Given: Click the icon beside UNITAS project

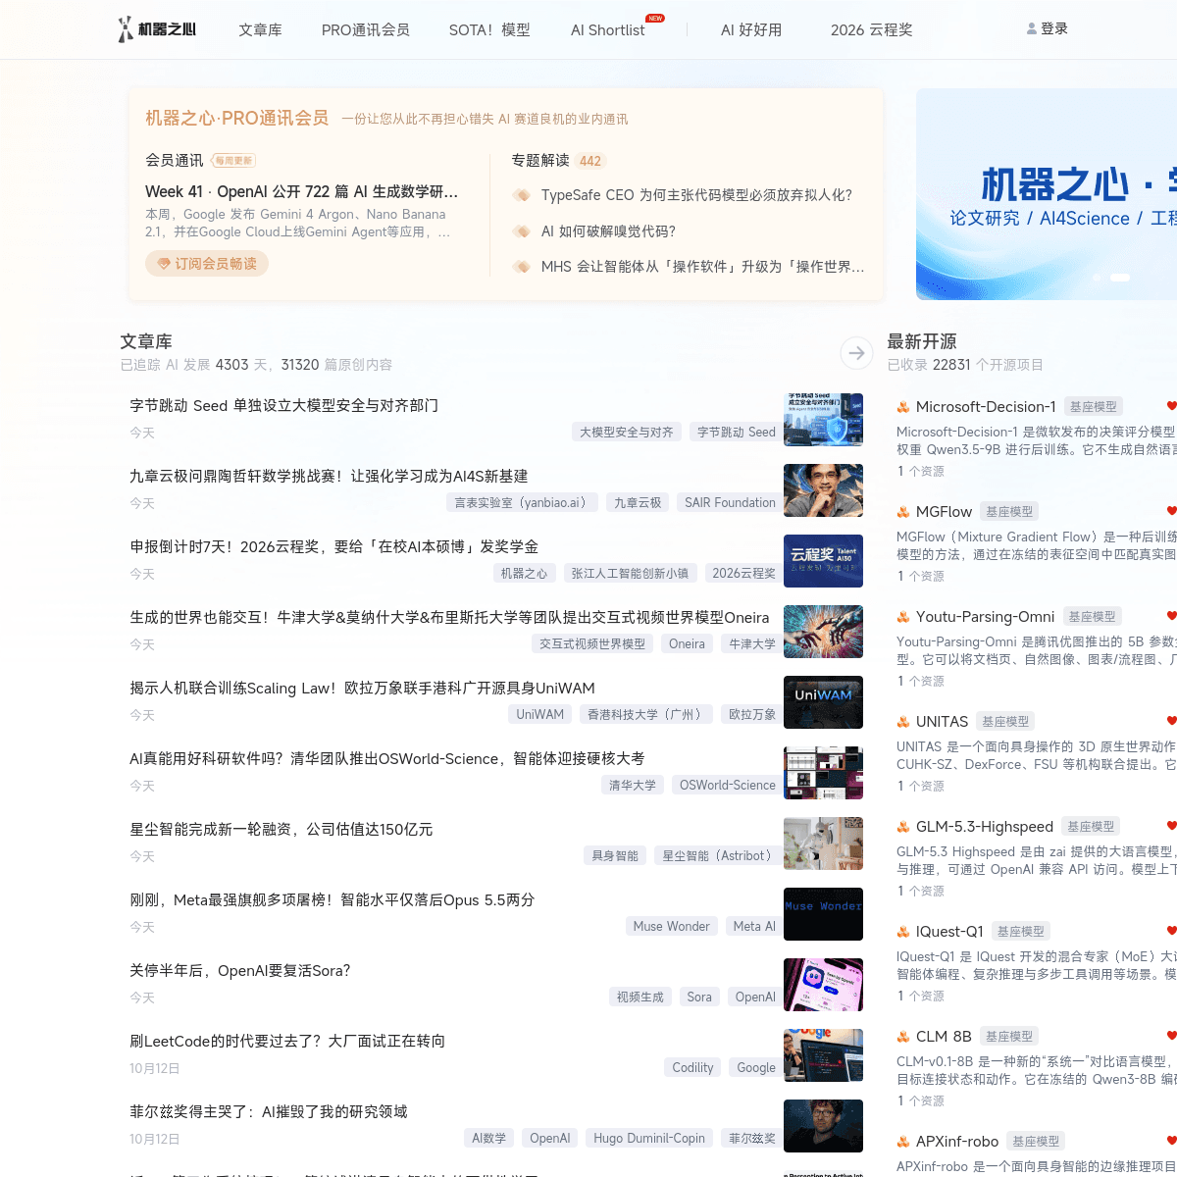Looking at the screenshot, I should point(903,722).
